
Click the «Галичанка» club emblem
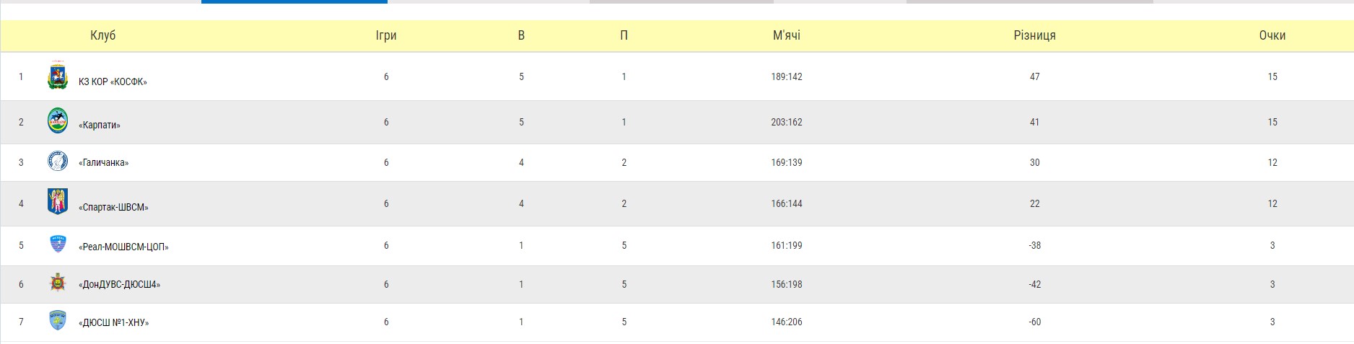click(x=58, y=161)
